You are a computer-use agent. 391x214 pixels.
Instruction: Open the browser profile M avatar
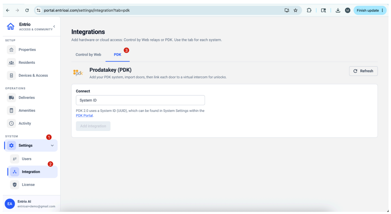click(348, 11)
